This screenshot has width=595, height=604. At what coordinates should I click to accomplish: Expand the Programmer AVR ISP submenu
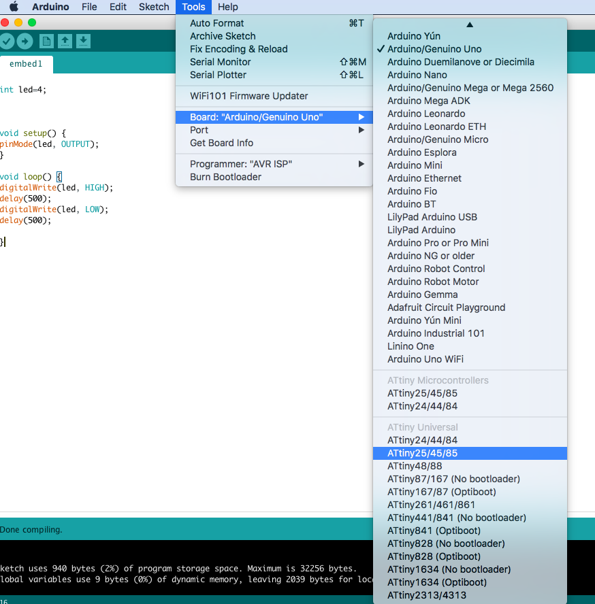pyautogui.click(x=274, y=164)
